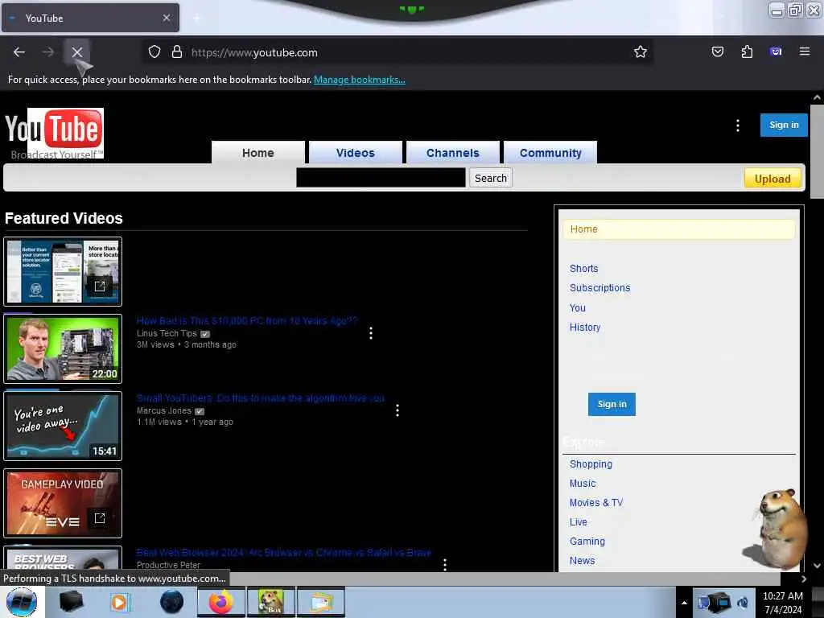Launch Firefox from the taskbar
This screenshot has height=618, width=824.
(220, 602)
